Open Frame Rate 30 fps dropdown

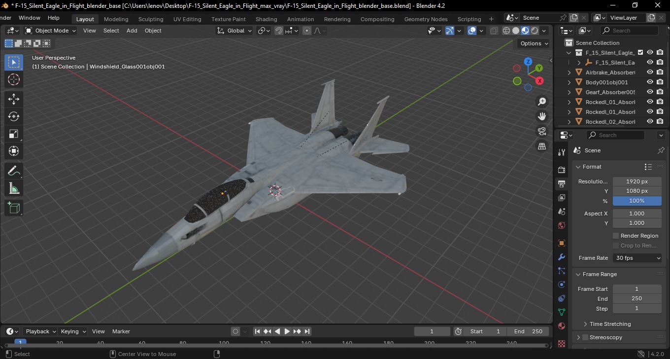pos(638,258)
